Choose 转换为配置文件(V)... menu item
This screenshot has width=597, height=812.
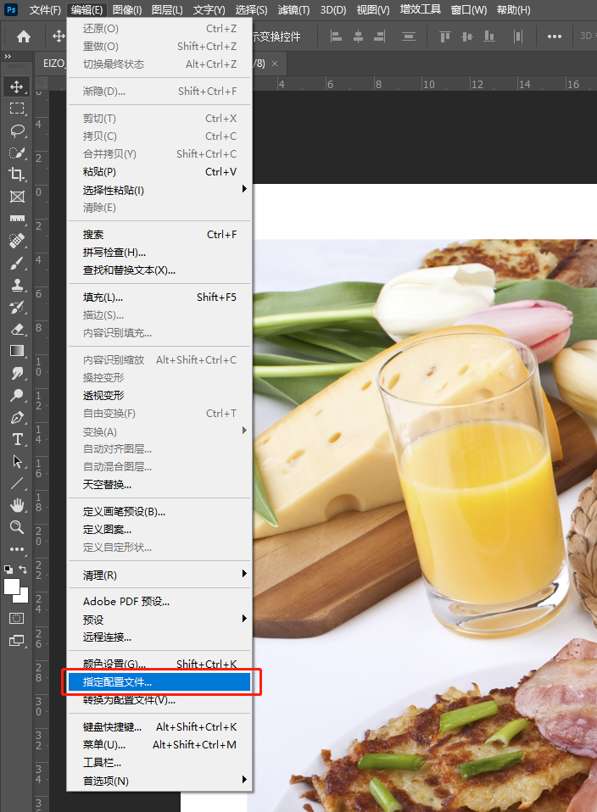(159, 699)
